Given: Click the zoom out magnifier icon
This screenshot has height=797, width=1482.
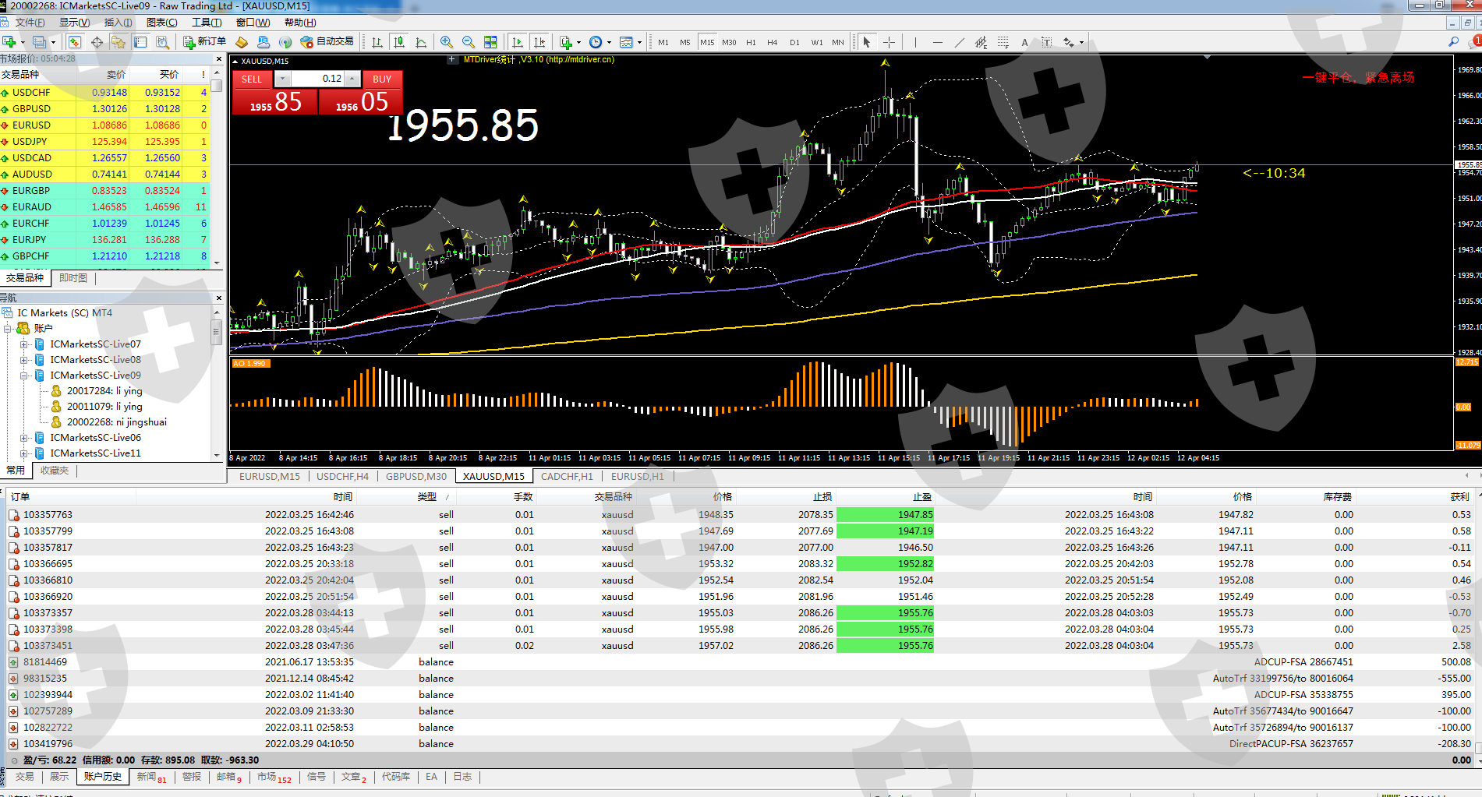Looking at the screenshot, I should (468, 42).
